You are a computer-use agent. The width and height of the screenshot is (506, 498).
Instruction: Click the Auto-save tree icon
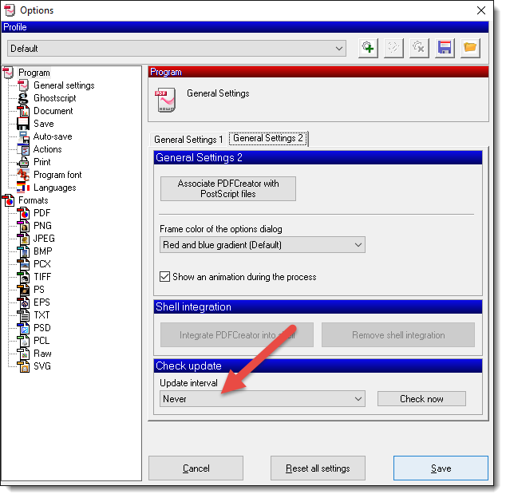coord(23,136)
